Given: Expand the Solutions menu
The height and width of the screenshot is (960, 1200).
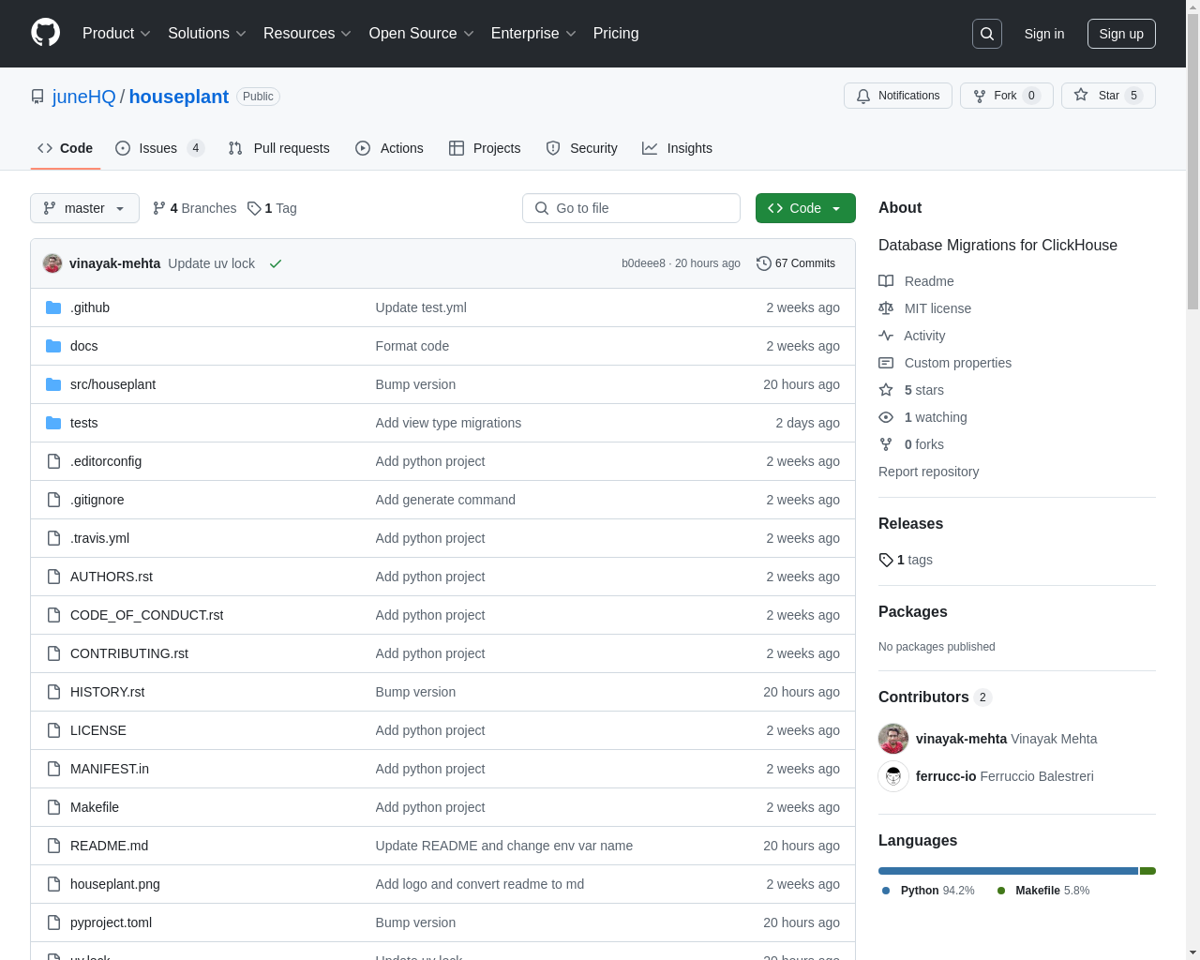Looking at the screenshot, I should (207, 34).
